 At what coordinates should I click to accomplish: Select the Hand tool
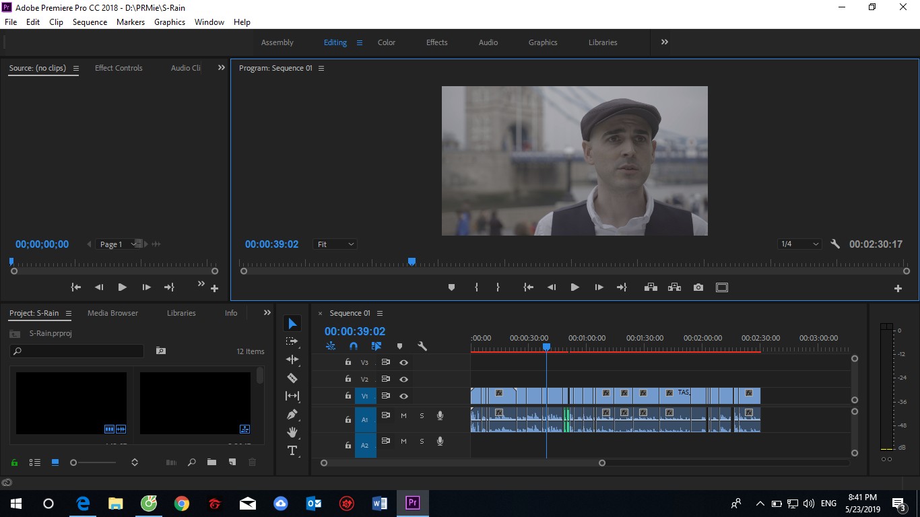pos(292,432)
